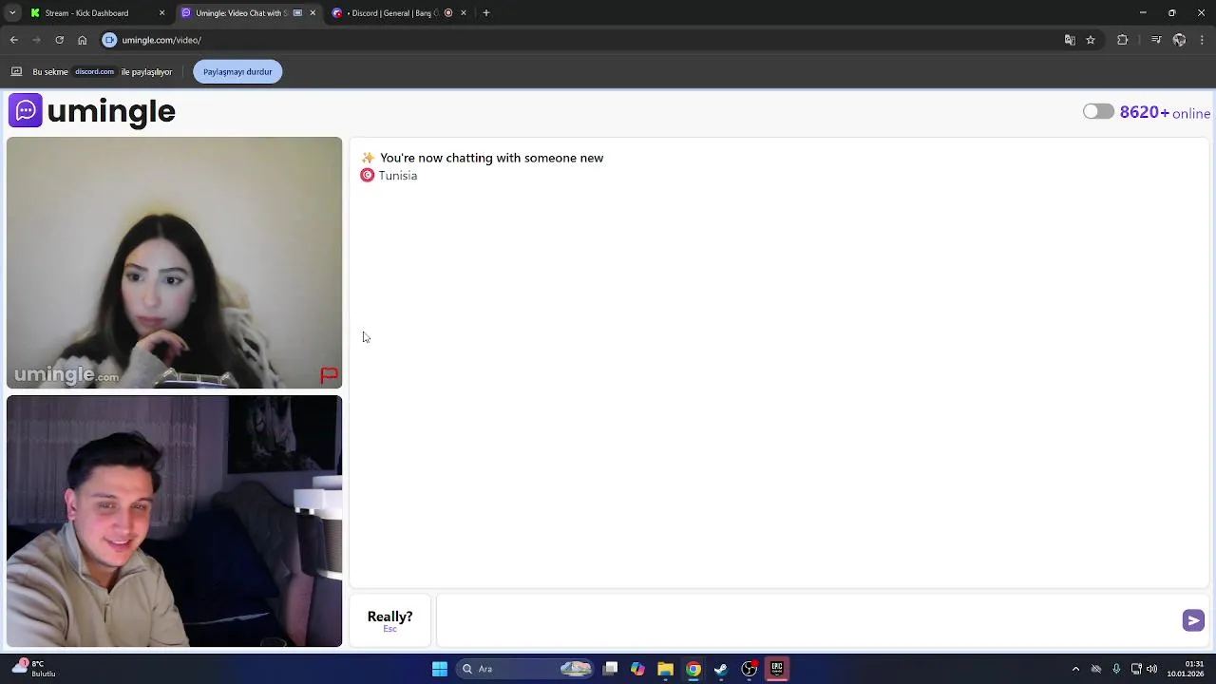Report the stranger with the red flag icon
1216x684 pixels.
point(329,375)
